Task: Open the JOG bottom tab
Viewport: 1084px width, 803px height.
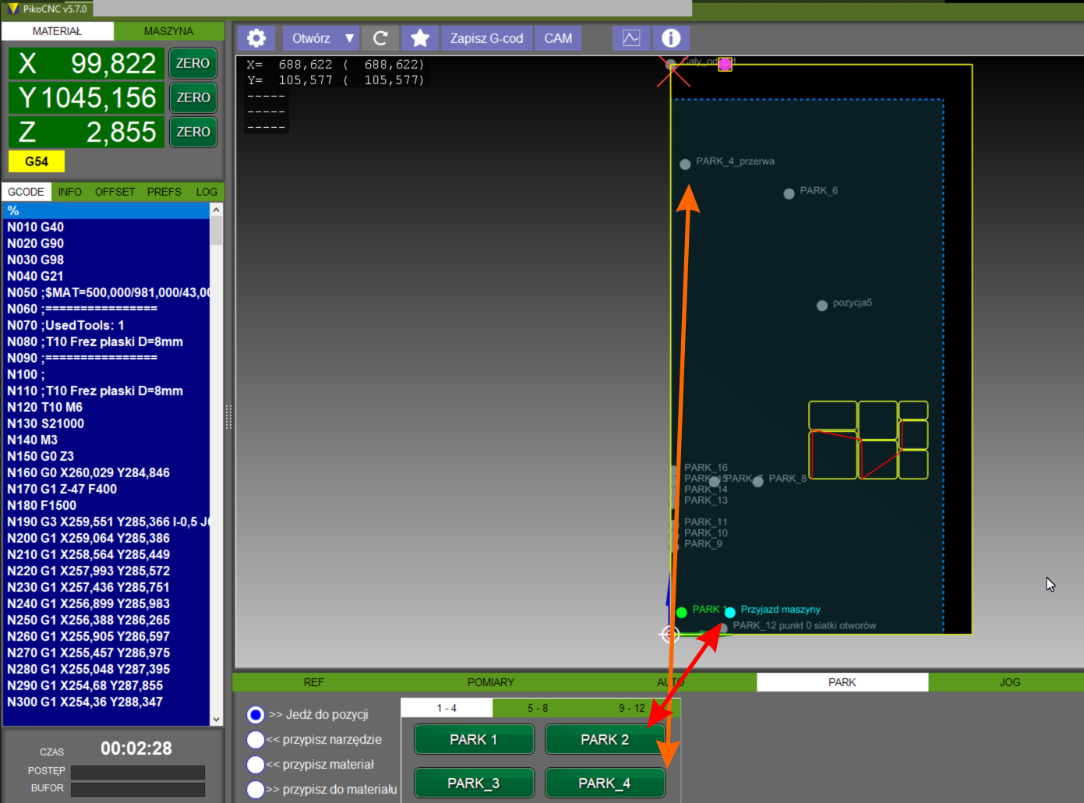Action: coord(1010,682)
